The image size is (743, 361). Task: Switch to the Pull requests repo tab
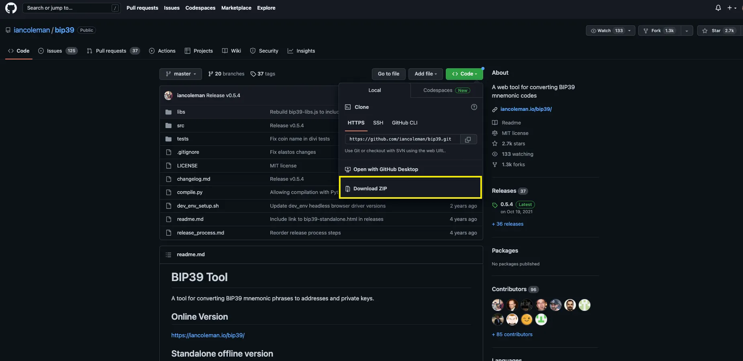[x=113, y=51]
